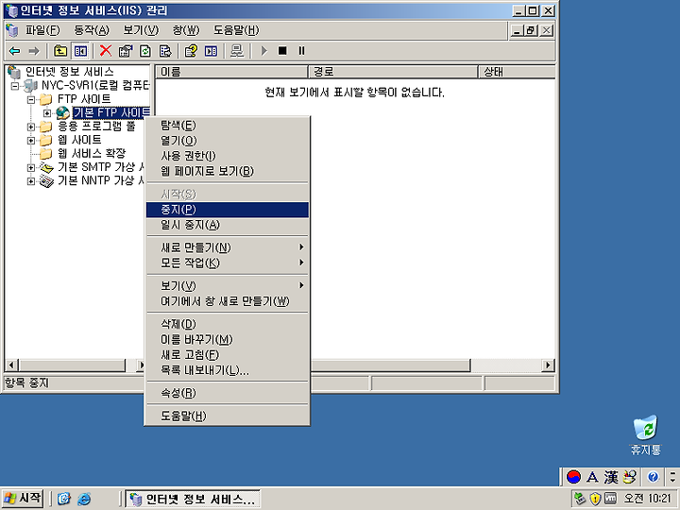Open 모든 작업(K) submenu in context menu
Screen dimensions: 680x510
point(228,263)
